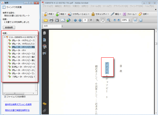Screen dimensions: 158x115
Task: Click the printer icon
Action: (x=52, y=20)
